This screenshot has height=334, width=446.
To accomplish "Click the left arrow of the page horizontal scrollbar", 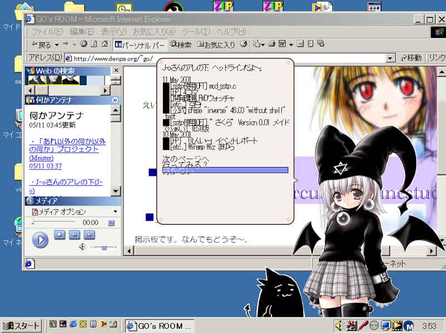I will (x=129, y=251).
